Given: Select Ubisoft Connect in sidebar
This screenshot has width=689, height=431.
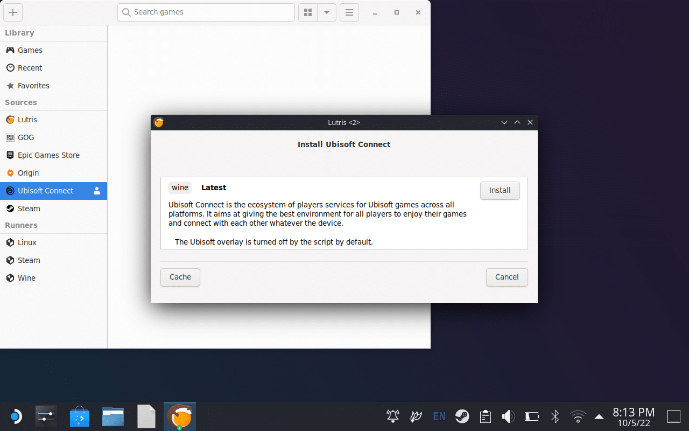Looking at the screenshot, I should pos(53,191).
